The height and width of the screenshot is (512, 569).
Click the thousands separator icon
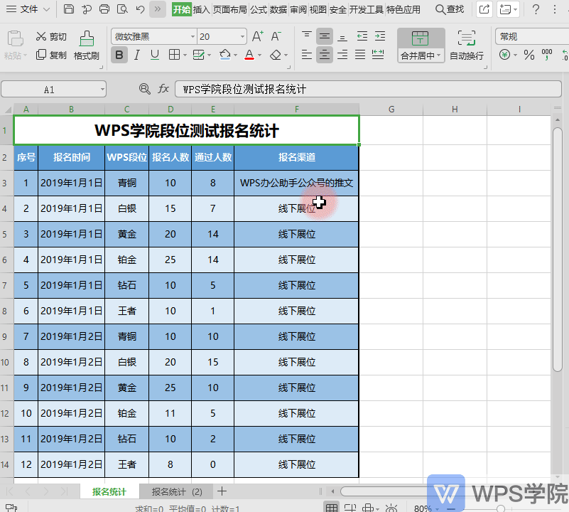point(547,55)
